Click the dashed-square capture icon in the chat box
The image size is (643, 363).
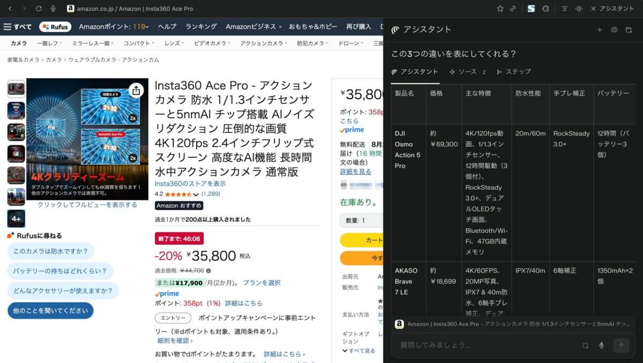586,345
